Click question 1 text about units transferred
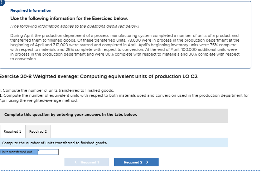The width and height of the screenshot is (261, 171). click(x=57, y=90)
